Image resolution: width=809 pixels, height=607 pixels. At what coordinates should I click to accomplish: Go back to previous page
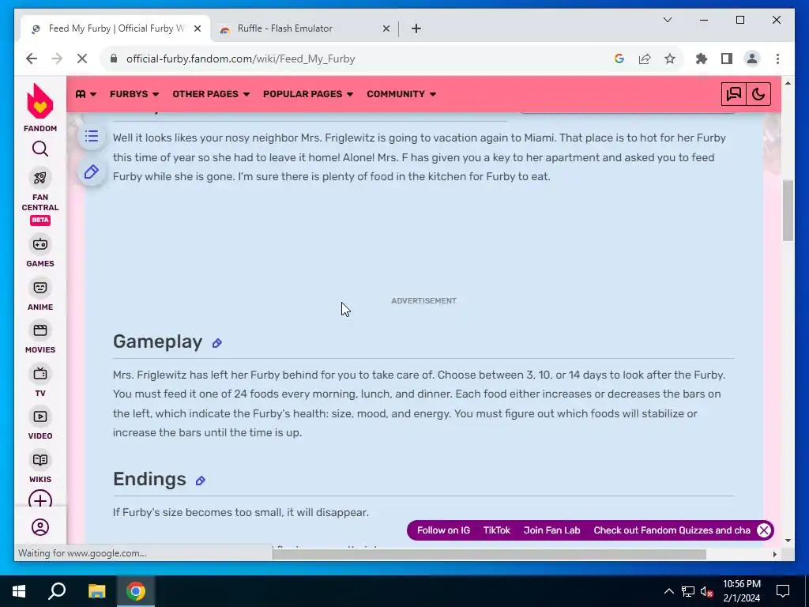tap(32, 58)
